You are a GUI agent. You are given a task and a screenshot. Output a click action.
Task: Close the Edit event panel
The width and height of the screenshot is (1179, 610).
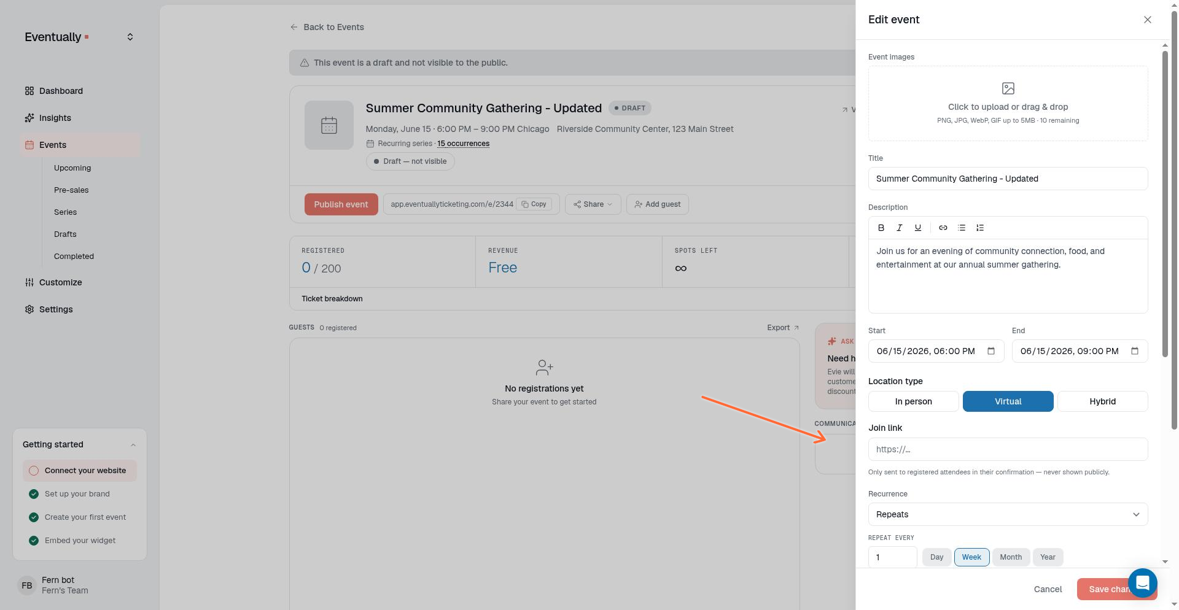pos(1147,20)
